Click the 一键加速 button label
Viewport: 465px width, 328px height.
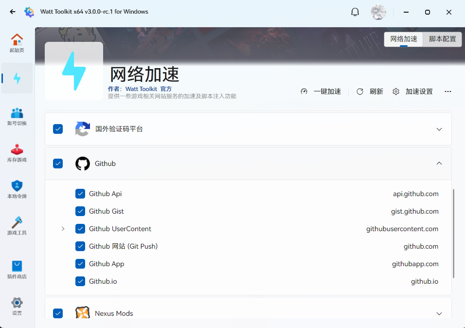pyautogui.click(x=327, y=91)
